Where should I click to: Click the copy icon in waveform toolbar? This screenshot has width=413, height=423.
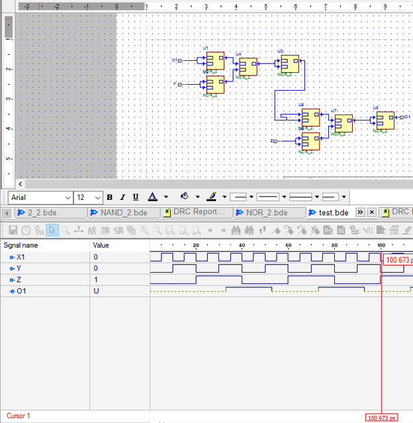(131, 230)
